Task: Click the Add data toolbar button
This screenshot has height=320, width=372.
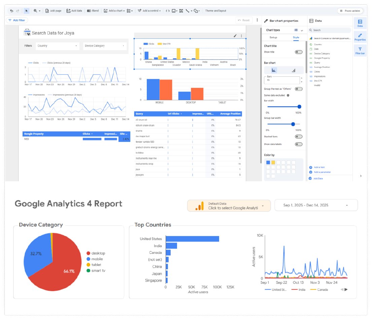Action: point(74,11)
